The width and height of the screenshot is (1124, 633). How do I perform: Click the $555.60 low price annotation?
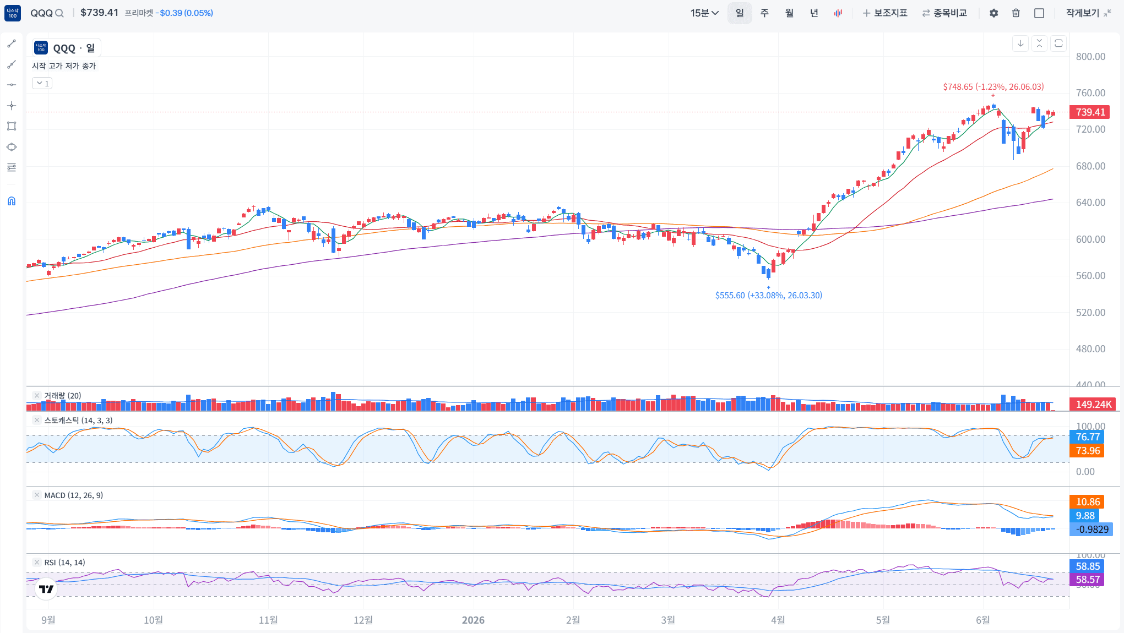tap(768, 296)
